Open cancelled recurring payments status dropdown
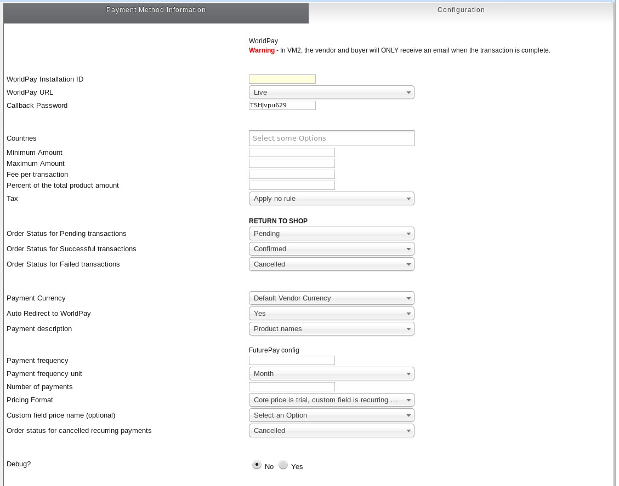This screenshot has width=619, height=486. 332,431
